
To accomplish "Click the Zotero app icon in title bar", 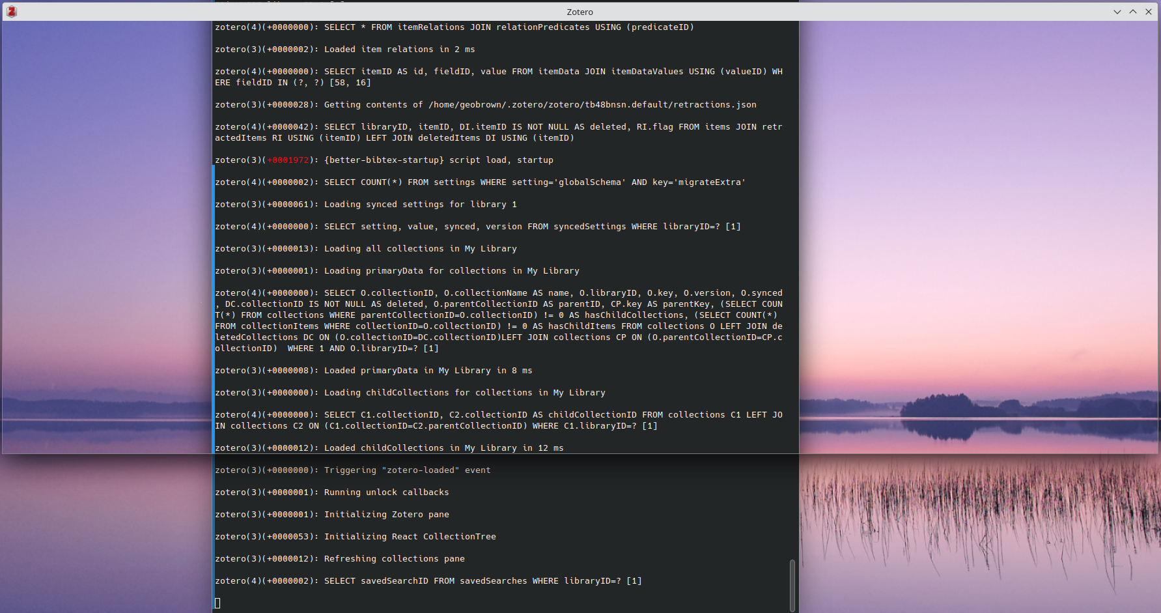I will tap(12, 12).
